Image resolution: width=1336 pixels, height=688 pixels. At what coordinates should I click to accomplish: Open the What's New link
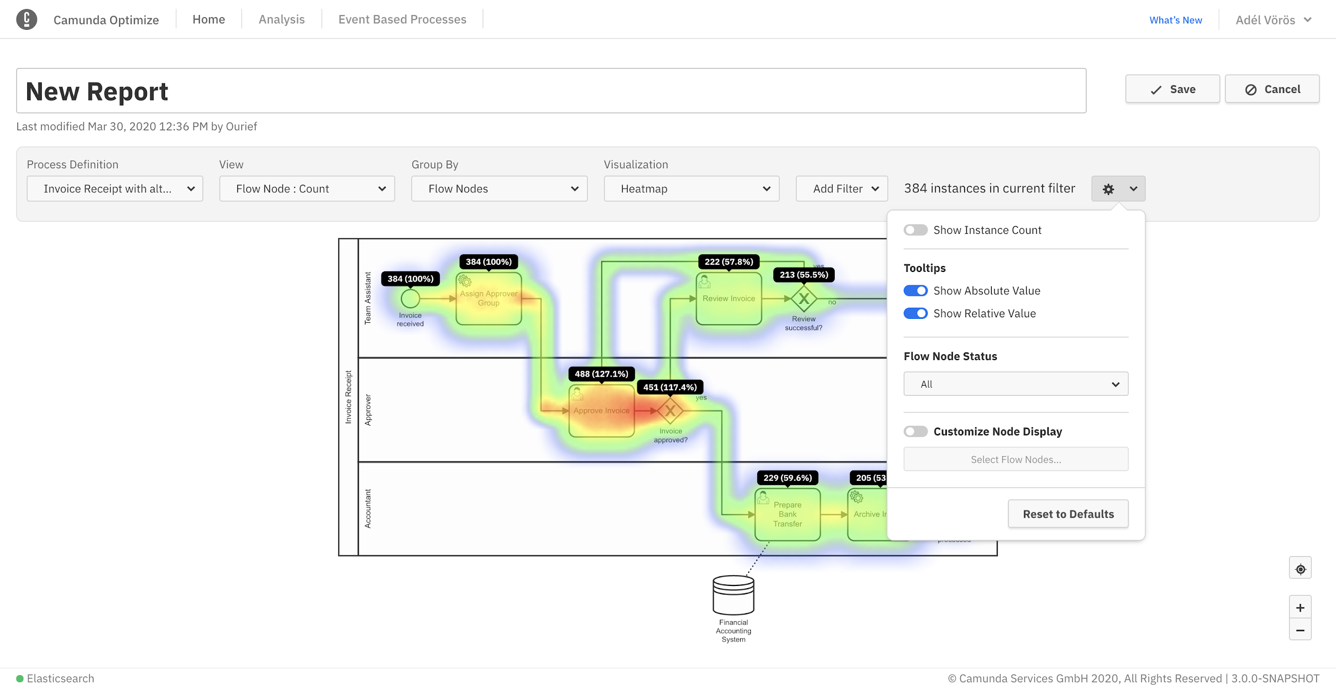[1175, 20]
